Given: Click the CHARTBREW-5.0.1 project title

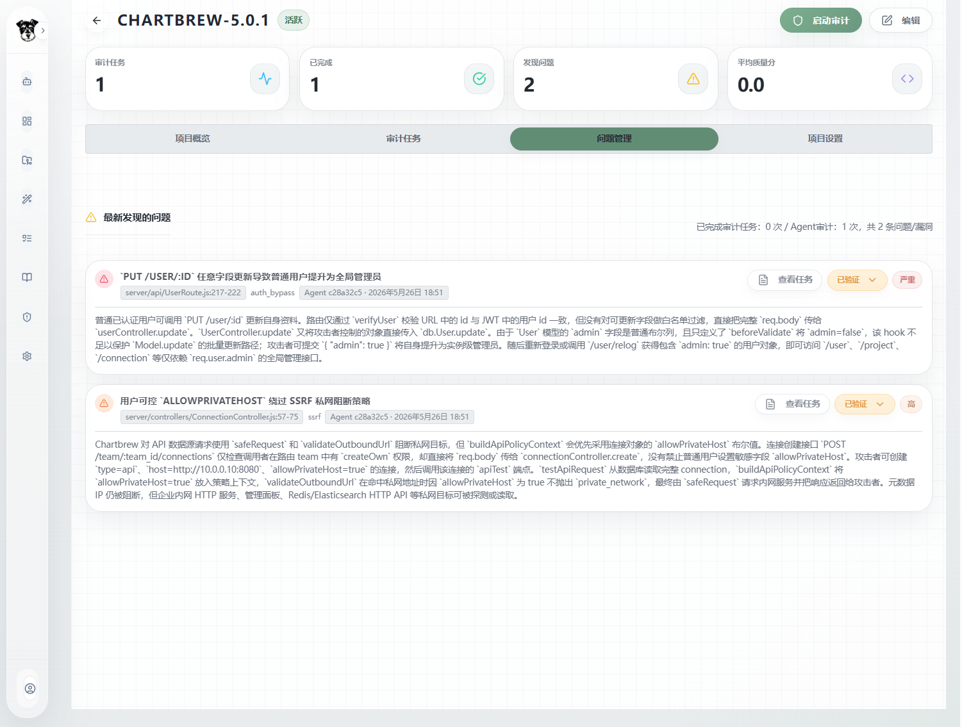Looking at the screenshot, I should (x=194, y=20).
